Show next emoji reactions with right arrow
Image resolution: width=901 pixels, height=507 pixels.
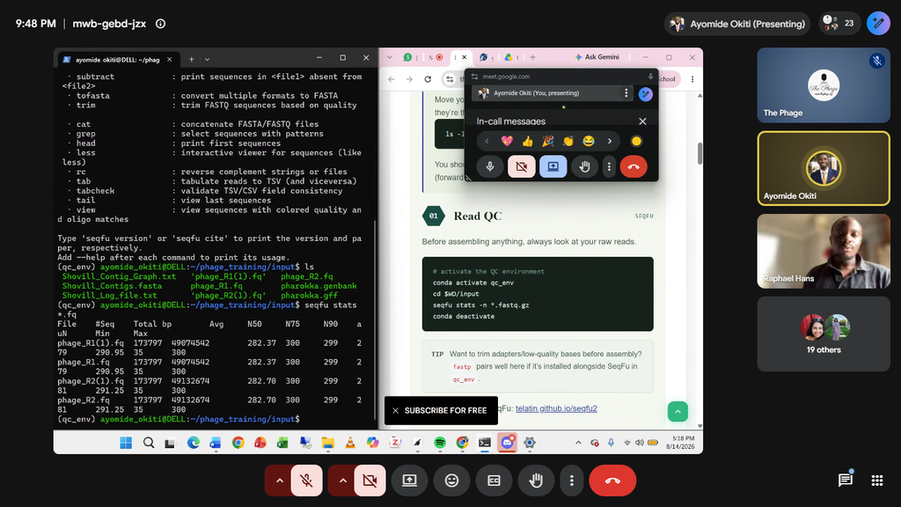610,141
